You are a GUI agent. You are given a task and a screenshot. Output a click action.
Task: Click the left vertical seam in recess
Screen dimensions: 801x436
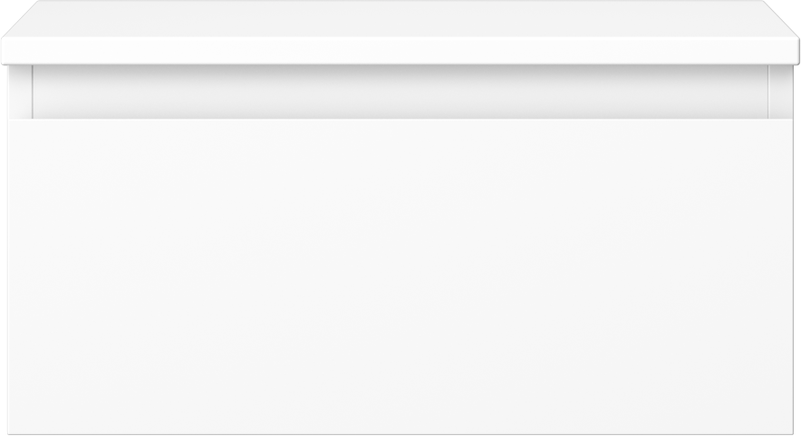33,92
